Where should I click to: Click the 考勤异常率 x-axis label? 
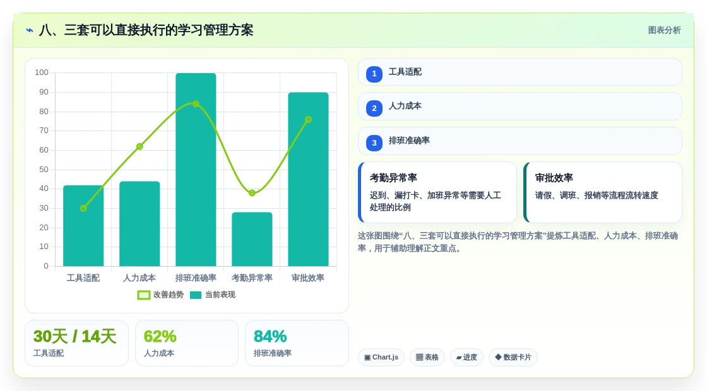click(x=252, y=278)
